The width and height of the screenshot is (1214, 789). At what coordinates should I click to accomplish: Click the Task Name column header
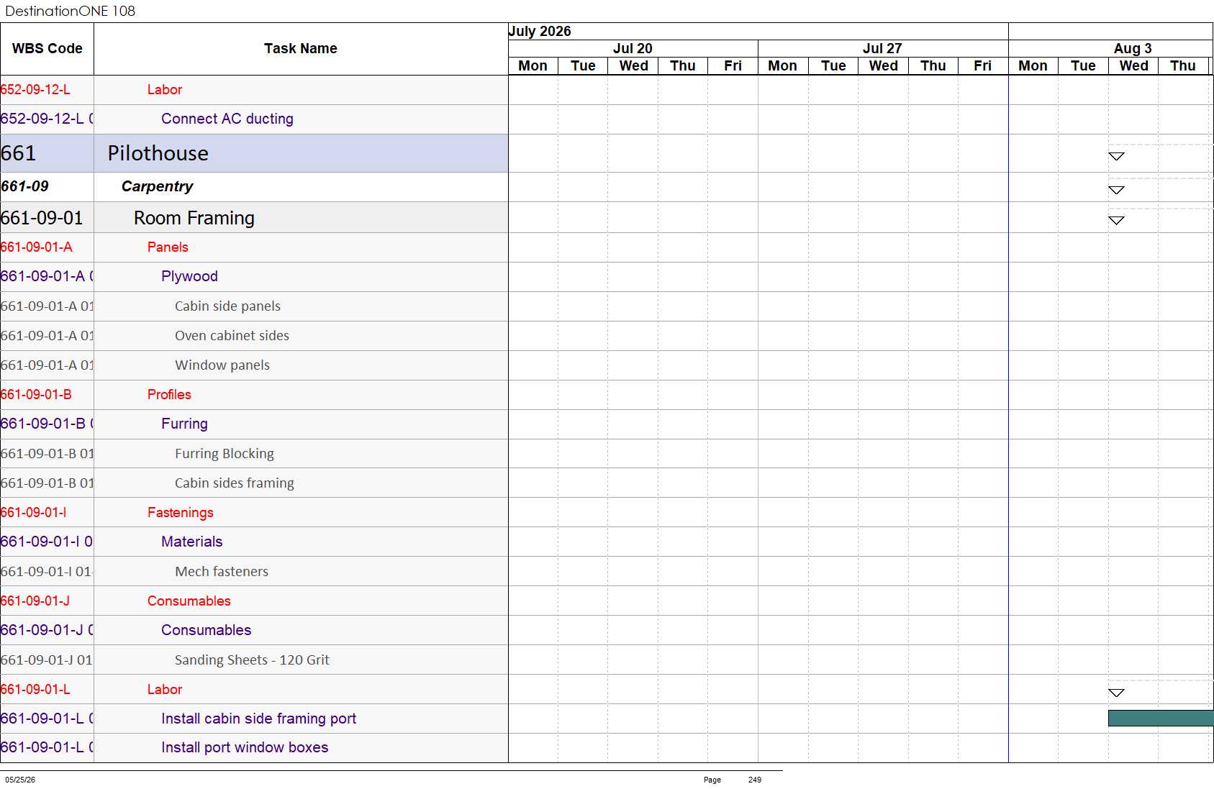click(x=301, y=49)
